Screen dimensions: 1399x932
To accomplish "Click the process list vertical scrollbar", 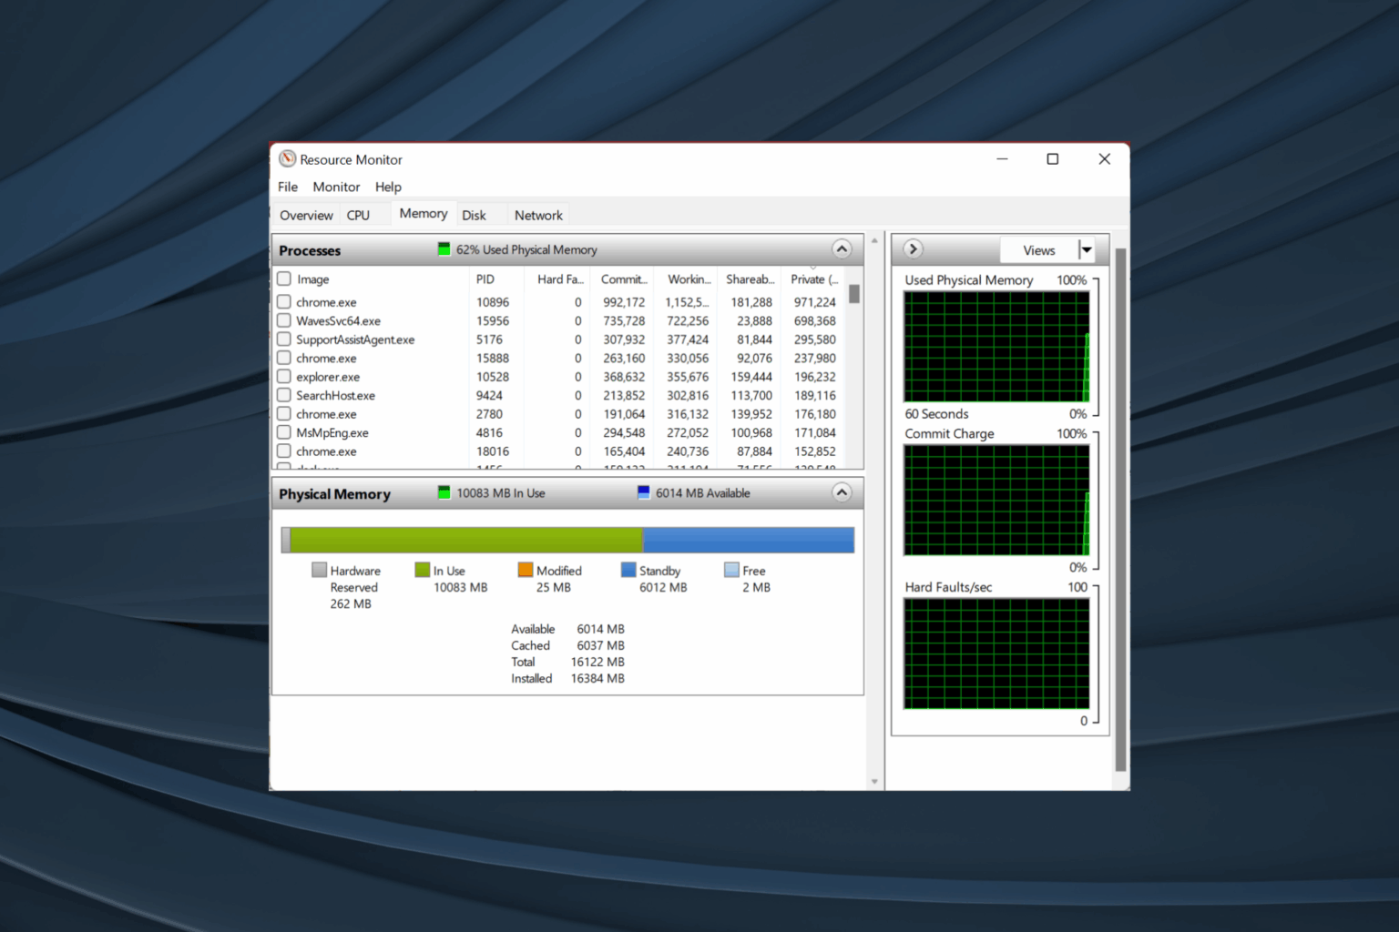I will 853,293.
